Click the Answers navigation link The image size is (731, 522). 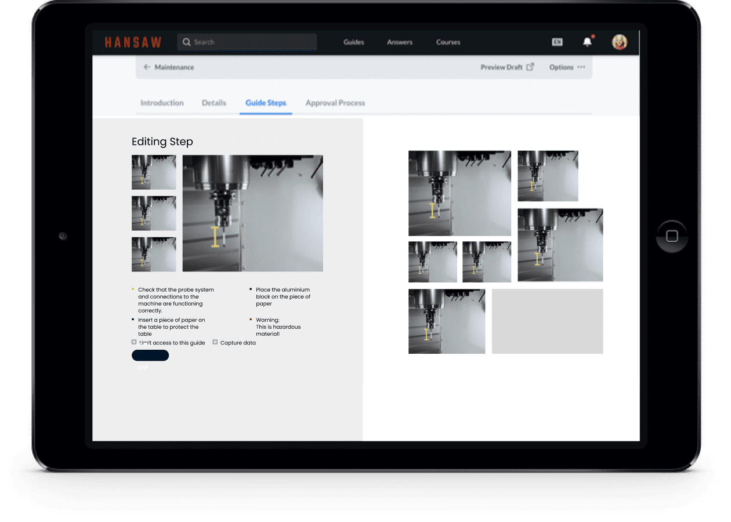pyautogui.click(x=400, y=42)
